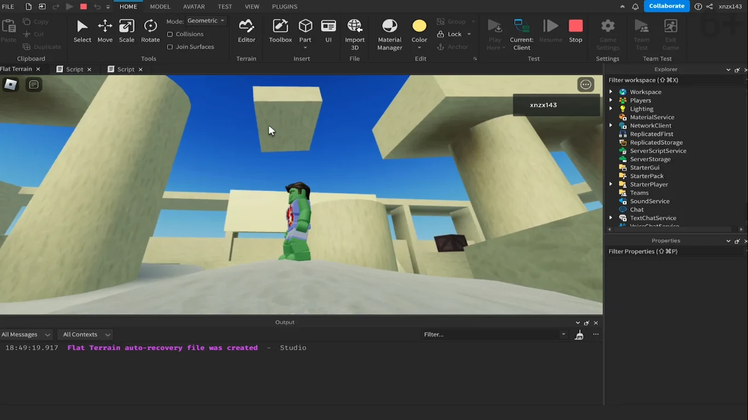The image size is (748, 420).
Task: Open the Lock dropdown arrow
Action: pos(469,34)
